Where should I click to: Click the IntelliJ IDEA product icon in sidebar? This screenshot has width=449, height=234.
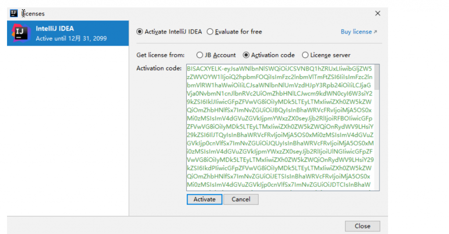(x=20, y=33)
